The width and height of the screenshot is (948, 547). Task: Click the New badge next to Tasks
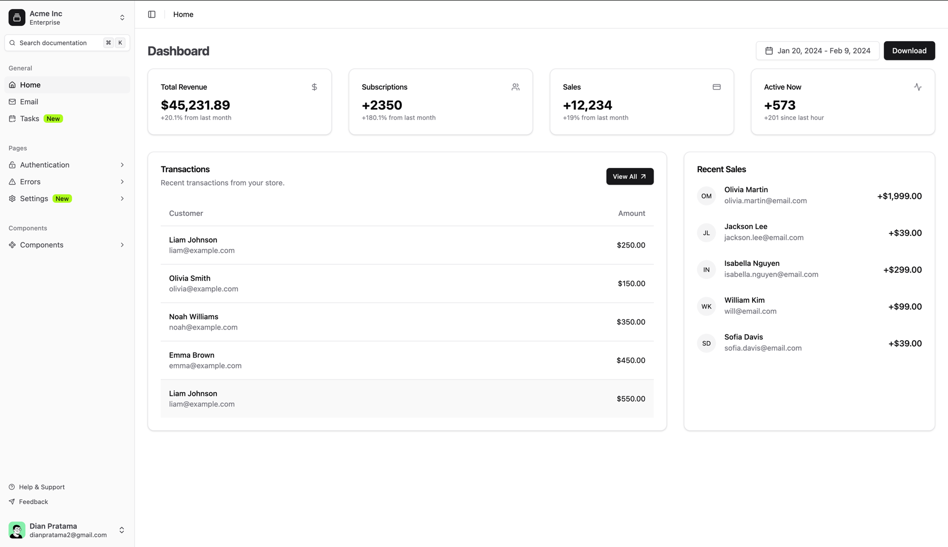point(53,118)
